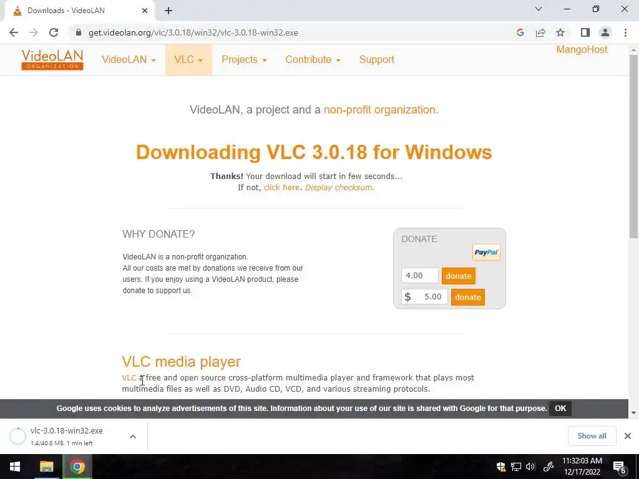639x479 pixels.
Task: Click the page vertical scrollbar thumb
Action: click(x=633, y=147)
